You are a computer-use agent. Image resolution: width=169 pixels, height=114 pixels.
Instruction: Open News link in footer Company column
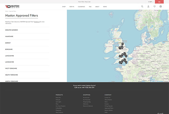point(106,102)
